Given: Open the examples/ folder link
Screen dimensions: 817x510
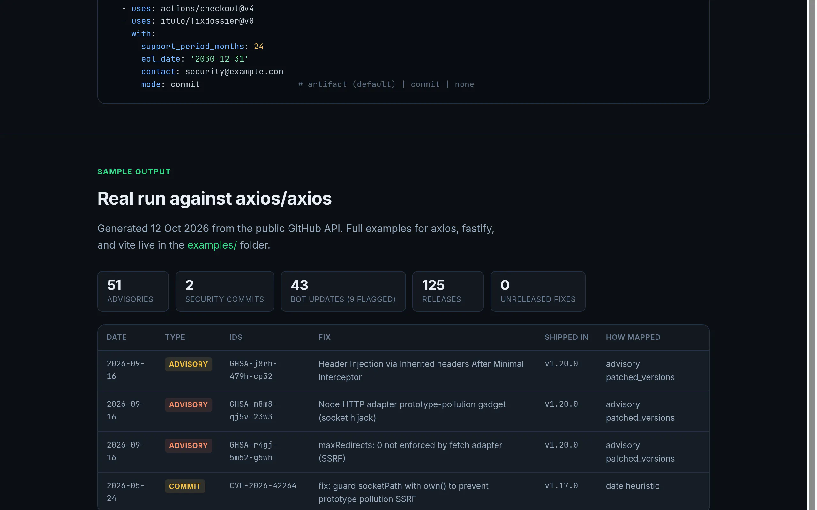Looking at the screenshot, I should pyautogui.click(x=212, y=245).
